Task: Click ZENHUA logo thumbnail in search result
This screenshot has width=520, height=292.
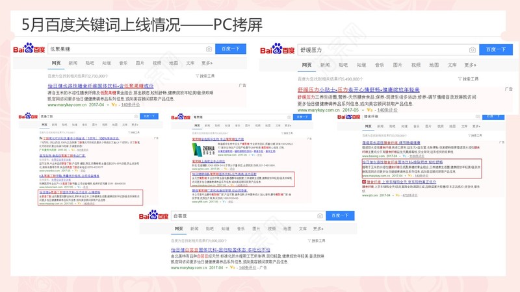Action: pos(203,149)
